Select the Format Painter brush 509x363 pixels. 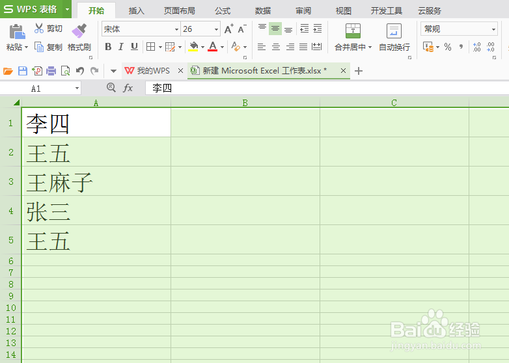coord(79,31)
